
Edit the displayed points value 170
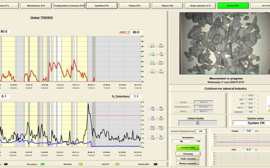coord(201,131)
